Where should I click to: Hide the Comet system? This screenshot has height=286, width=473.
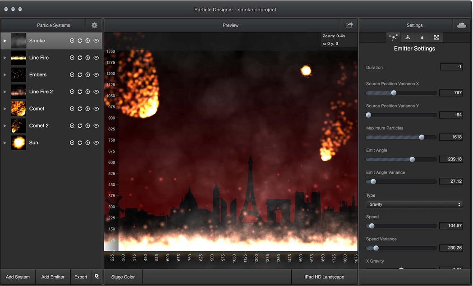coord(96,109)
